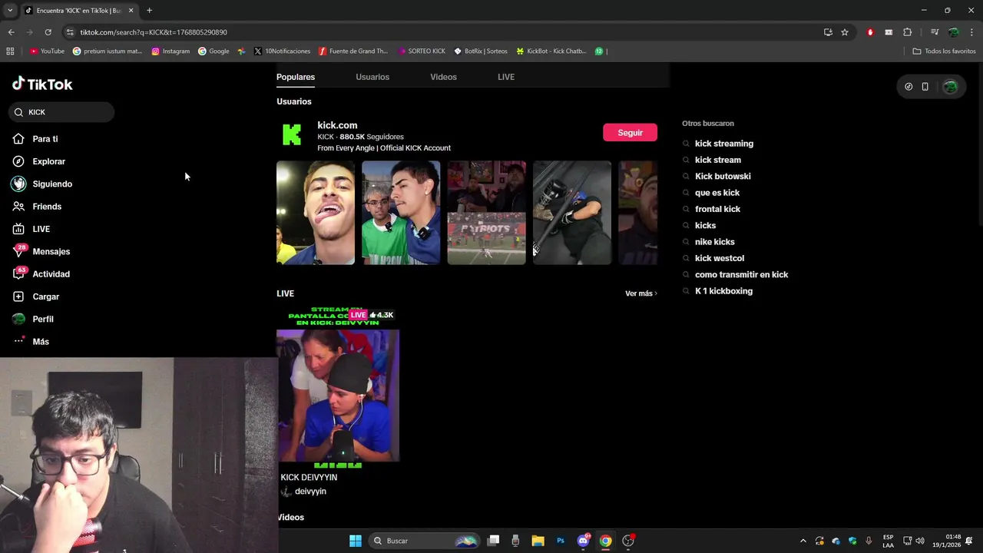Click taskbar Buscar search box
This screenshot has width=983, height=553.
[x=423, y=541]
